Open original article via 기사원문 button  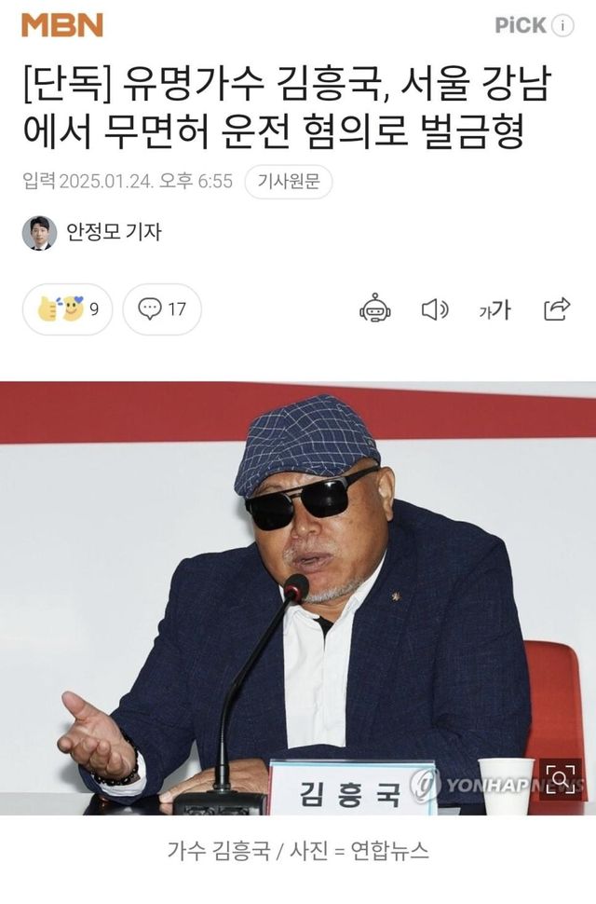point(289,182)
